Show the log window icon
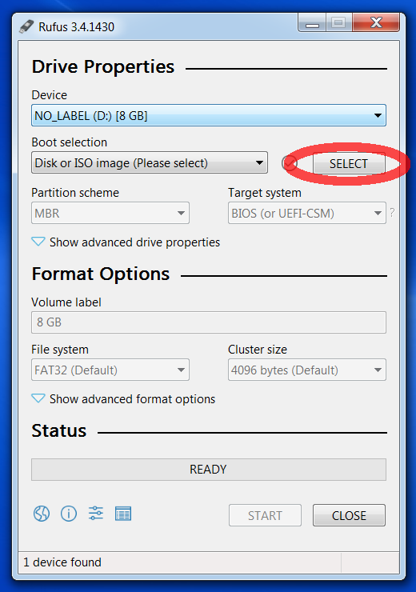This screenshot has height=592, width=416. [x=123, y=514]
